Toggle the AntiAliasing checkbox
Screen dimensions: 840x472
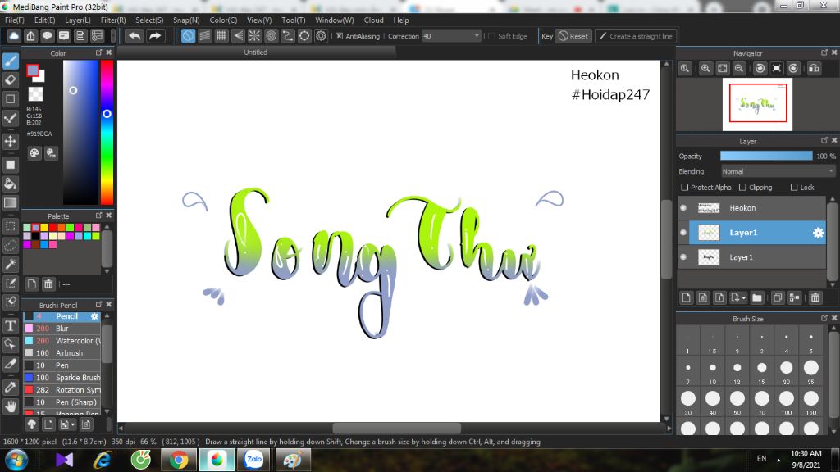(x=339, y=36)
